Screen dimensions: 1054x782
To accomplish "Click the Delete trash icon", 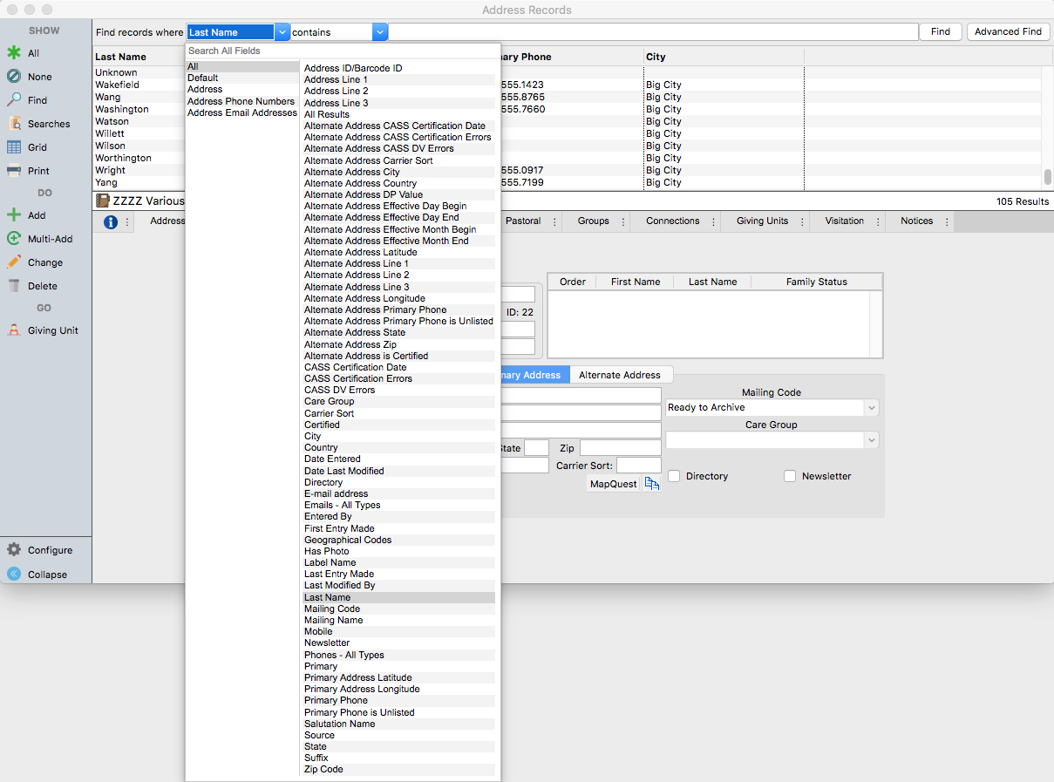I will 14,286.
